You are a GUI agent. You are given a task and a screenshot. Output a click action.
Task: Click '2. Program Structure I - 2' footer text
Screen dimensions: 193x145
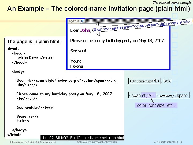(x=168, y=142)
